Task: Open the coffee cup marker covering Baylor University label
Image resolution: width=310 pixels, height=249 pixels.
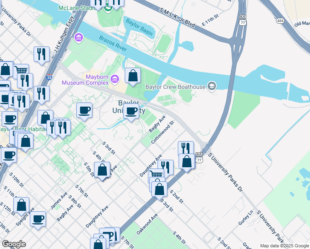Action: click(131, 112)
